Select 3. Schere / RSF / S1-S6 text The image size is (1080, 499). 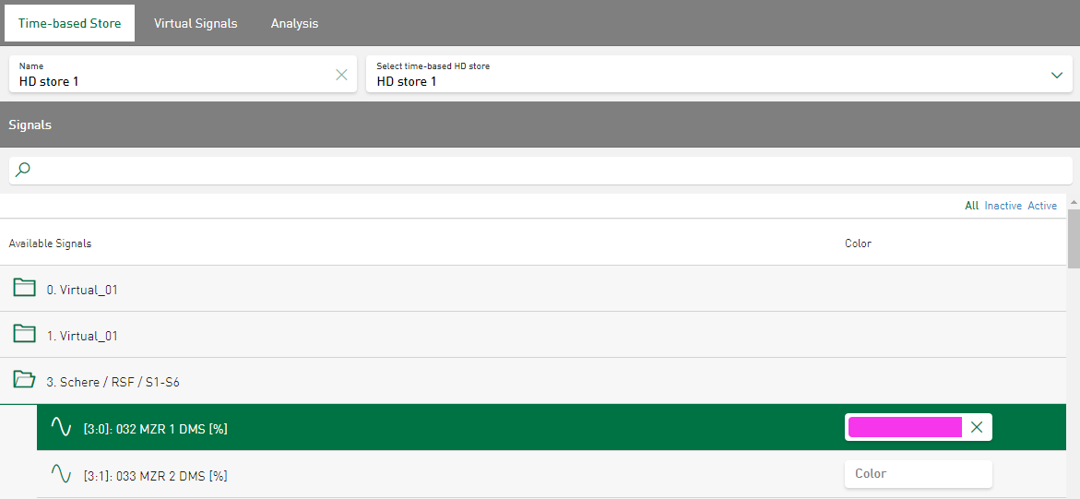[x=113, y=382]
